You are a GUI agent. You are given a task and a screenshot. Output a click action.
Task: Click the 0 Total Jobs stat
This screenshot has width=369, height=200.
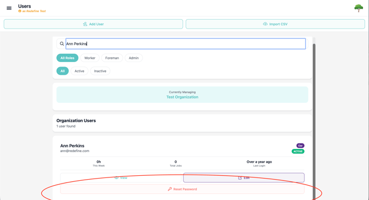[x=176, y=163]
